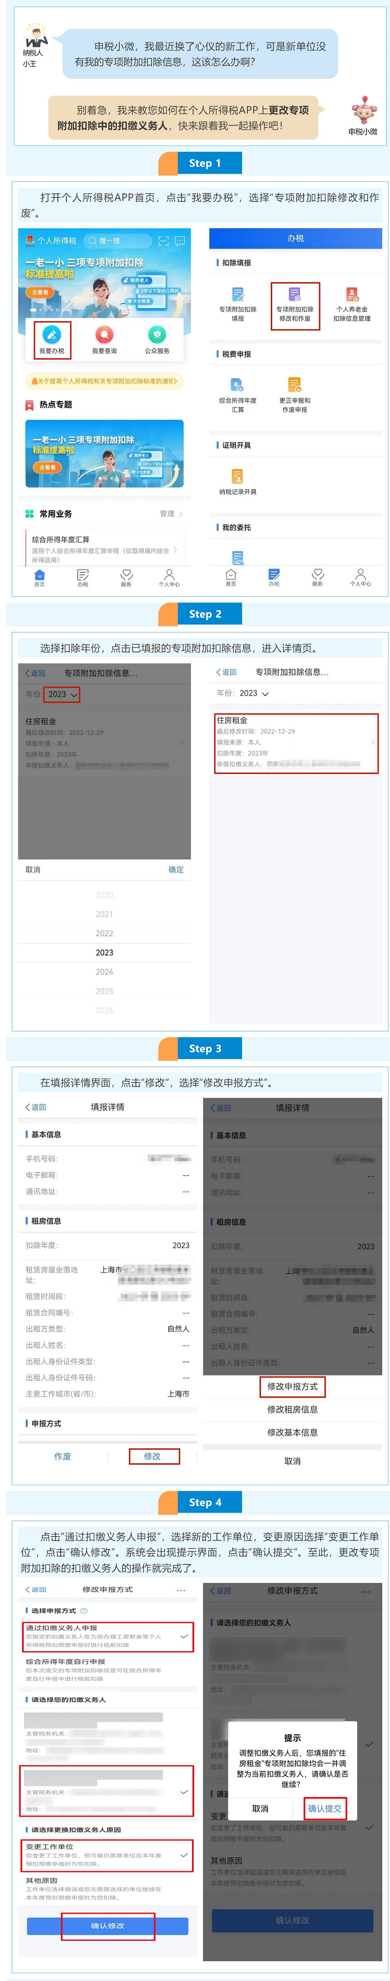
Task: Choose 修改申报方式 from the action sheet
Action: point(292,1386)
